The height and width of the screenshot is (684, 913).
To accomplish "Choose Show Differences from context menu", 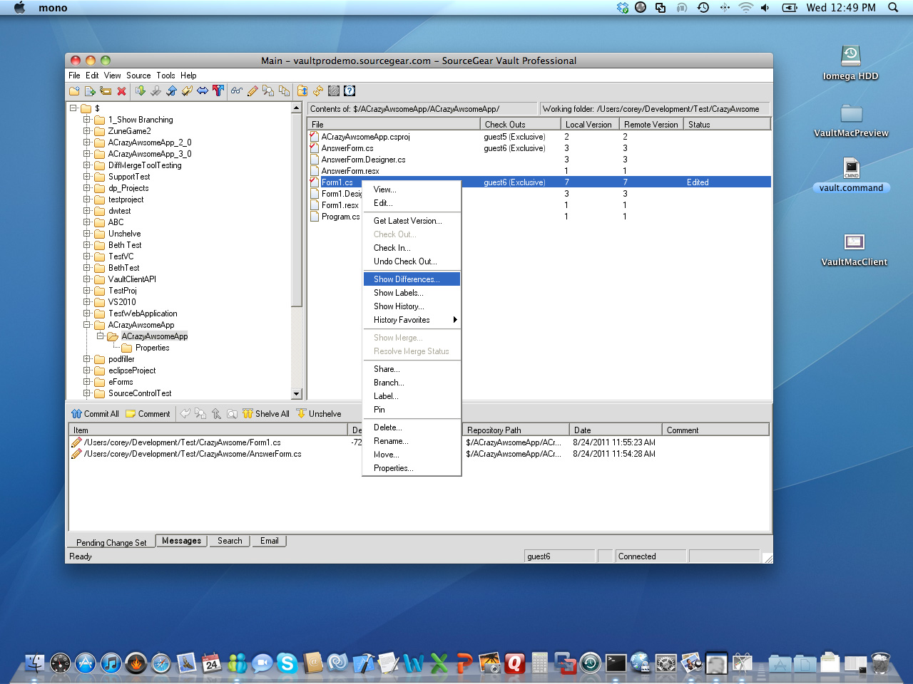I will tap(407, 279).
